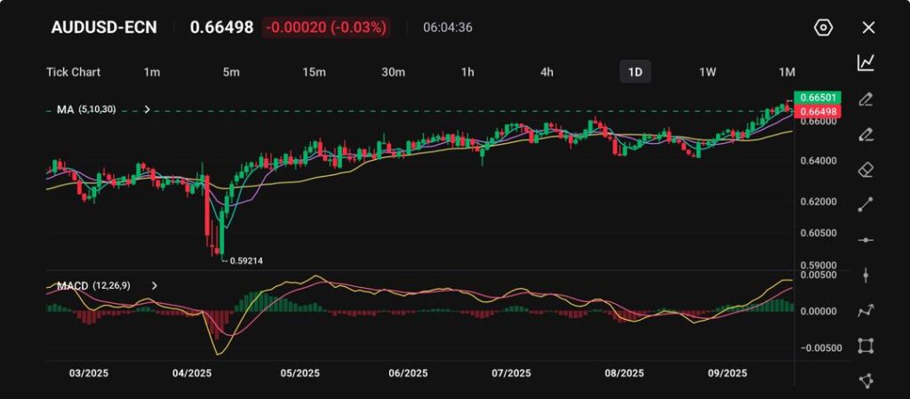Image resolution: width=910 pixels, height=399 pixels.
Task: Open the chart indicators line-graph icon
Action: click(x=866, y=62)
